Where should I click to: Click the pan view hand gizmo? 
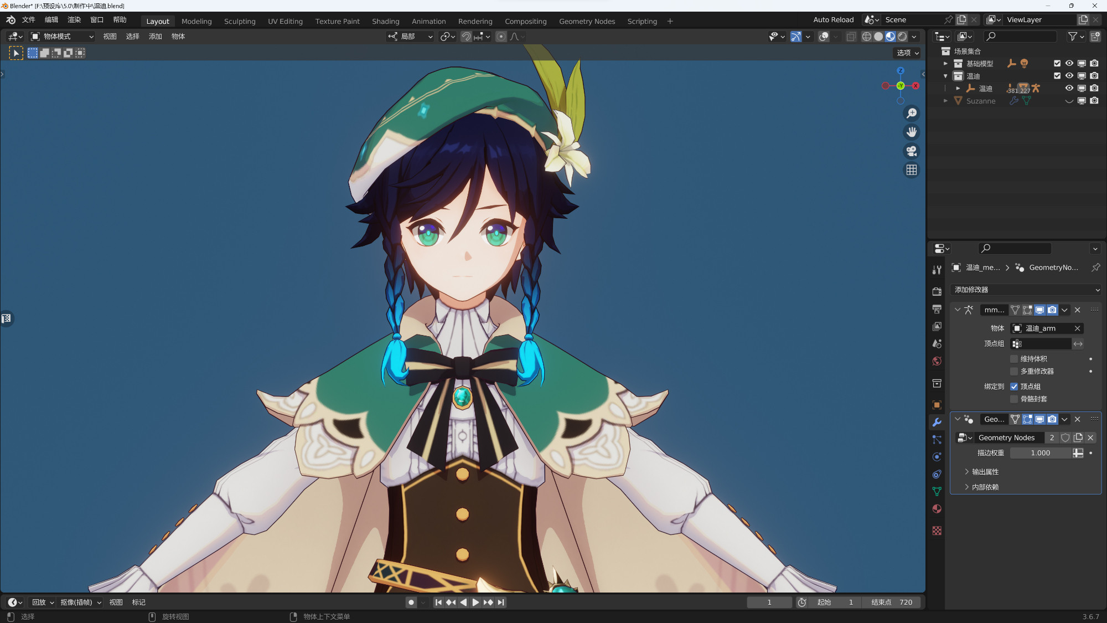point(911,132)
